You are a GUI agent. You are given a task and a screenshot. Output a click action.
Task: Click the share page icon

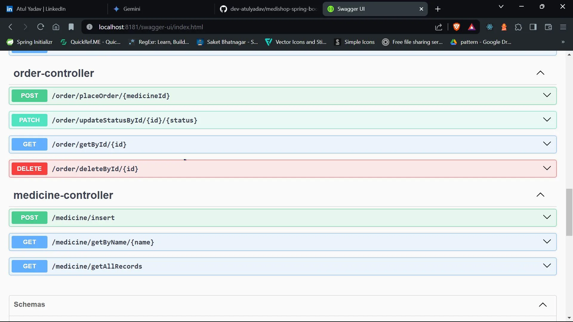[438, 27]
